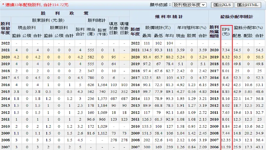Click the 盈餘分配率(%) header
The width and height of the screenshot is (266, 150).
(x=248, y=27)
